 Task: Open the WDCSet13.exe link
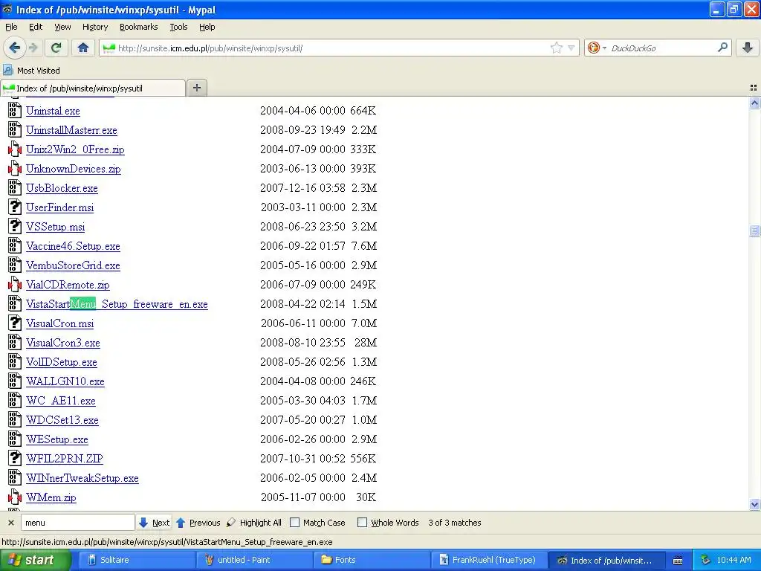coord(62,420)
